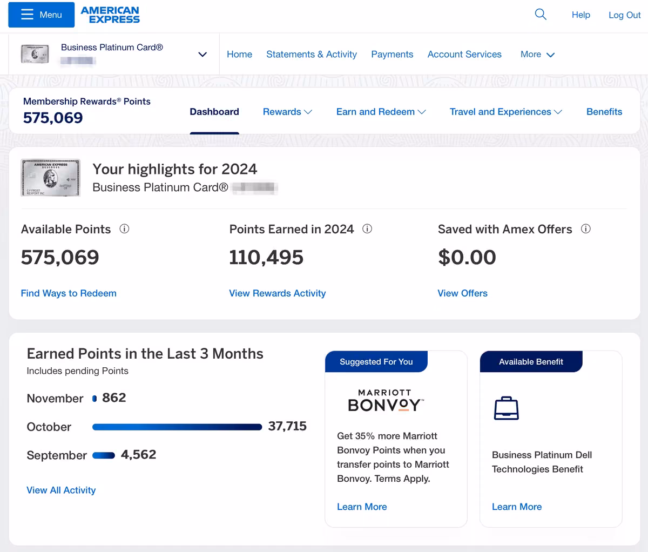
Task: Click the 110,495 points earned value
Action: [266, 257]
